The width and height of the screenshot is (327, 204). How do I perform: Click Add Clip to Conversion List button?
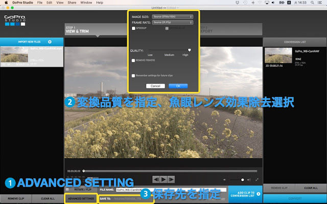(x=245, y=194)
